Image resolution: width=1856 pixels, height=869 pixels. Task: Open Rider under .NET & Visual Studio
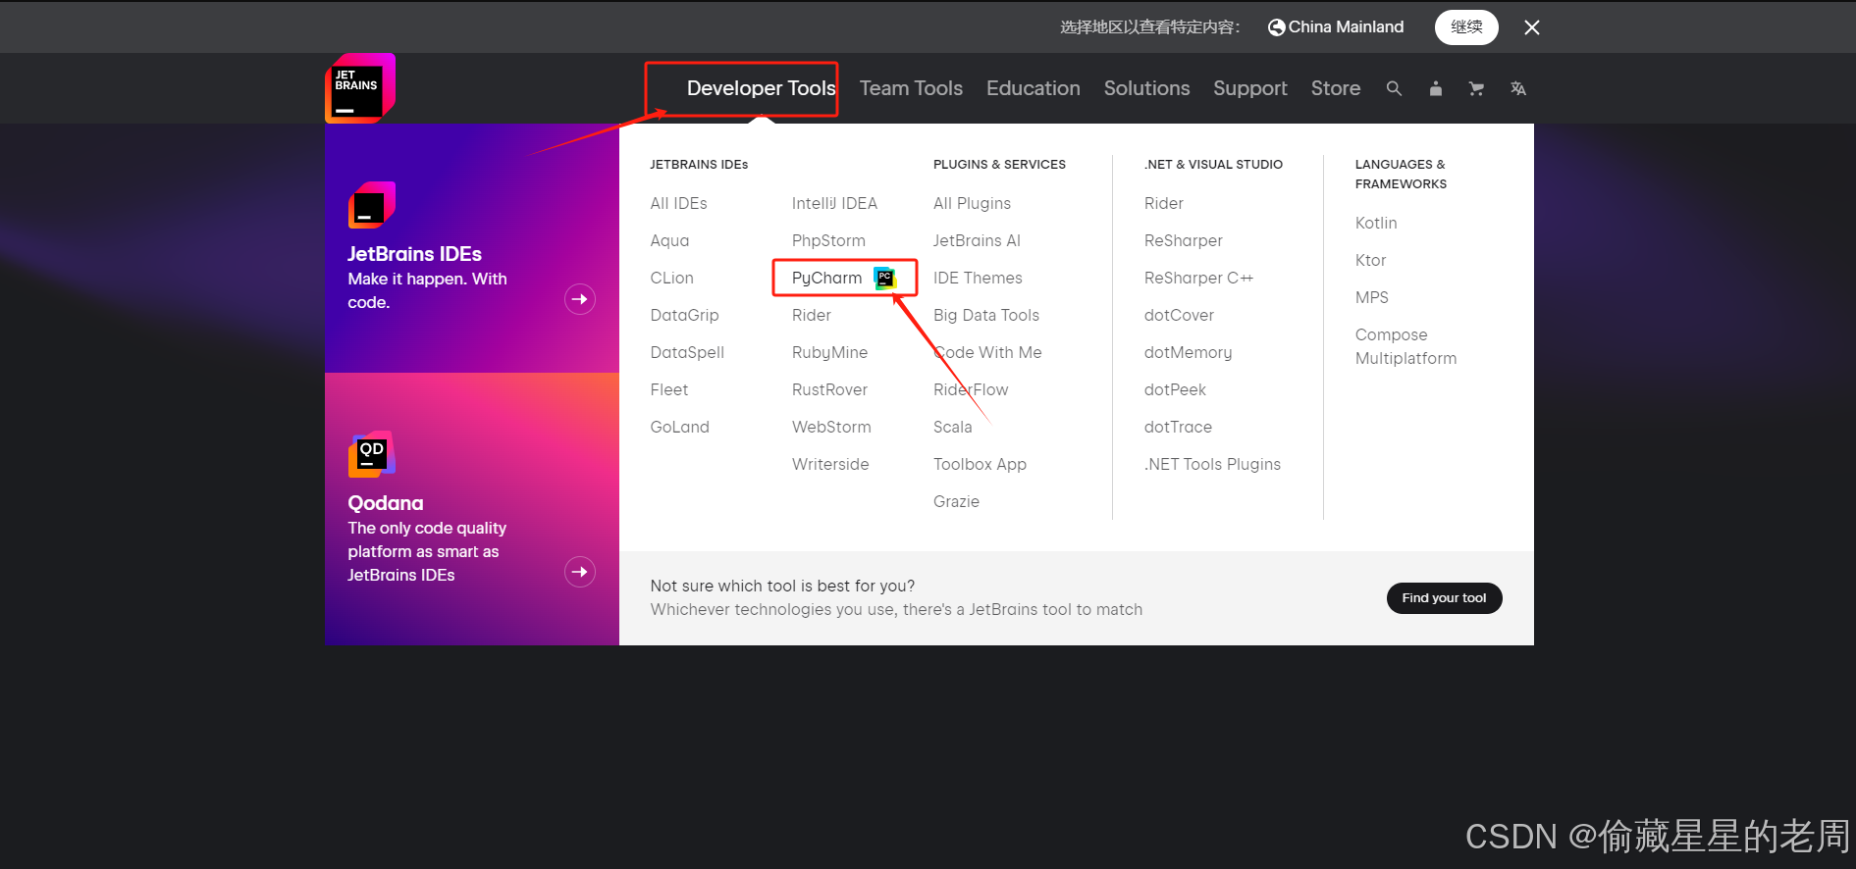click(x=1163, y=203)
